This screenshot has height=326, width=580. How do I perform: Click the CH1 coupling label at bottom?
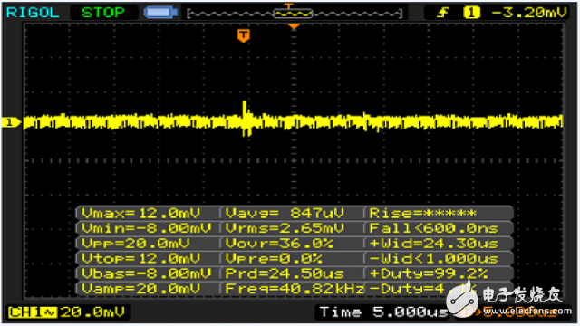(x=33, y=312)
